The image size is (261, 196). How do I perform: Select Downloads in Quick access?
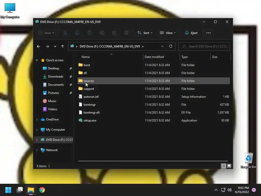(x=55, y=77)
